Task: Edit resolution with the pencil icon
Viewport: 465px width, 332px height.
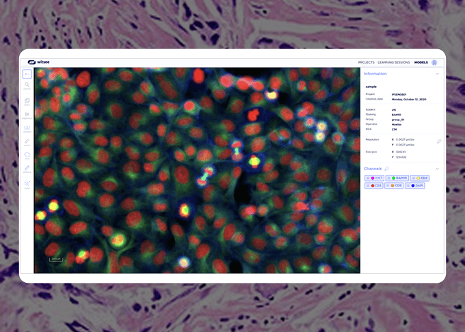Action: coord(439,142)
